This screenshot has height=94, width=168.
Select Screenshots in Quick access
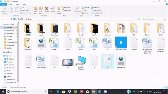click(10, 45)
